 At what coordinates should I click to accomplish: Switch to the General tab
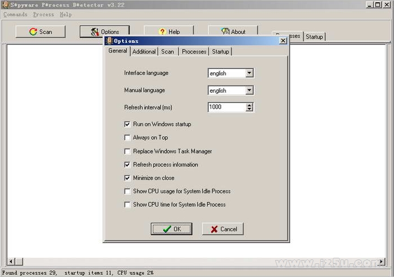[x=118, y=51]
